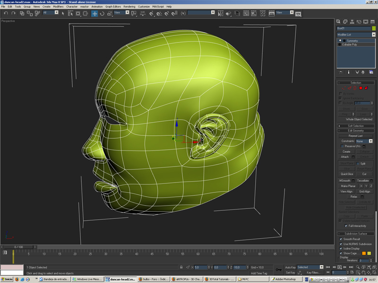Click the Undo arrow icon
This screenshot has height=283, width=378.
tap(6, 13)
